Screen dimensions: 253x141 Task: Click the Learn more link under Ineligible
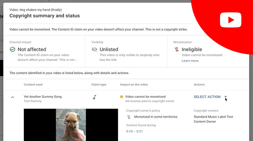[x=190, y=61]
